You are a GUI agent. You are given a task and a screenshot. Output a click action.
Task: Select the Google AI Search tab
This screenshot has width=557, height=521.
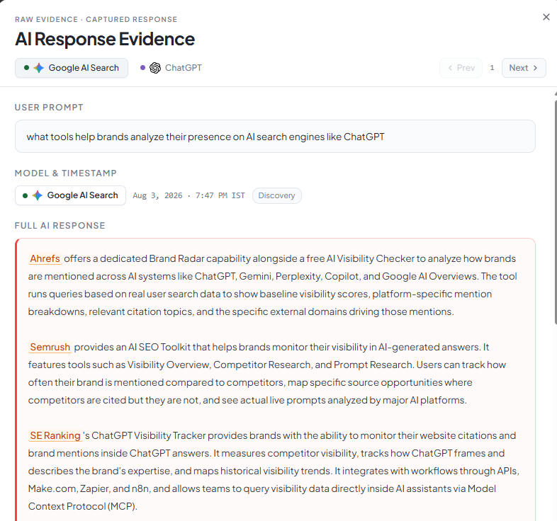coord(72,68)
